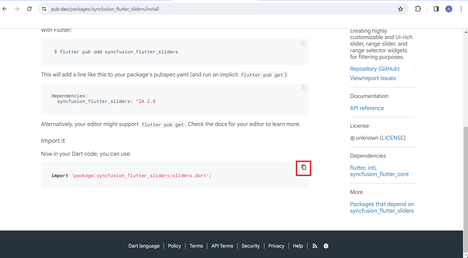Screen dimensions: 468x258
Task: Open the Repository (GitHub) link
Action: point(375,69)
